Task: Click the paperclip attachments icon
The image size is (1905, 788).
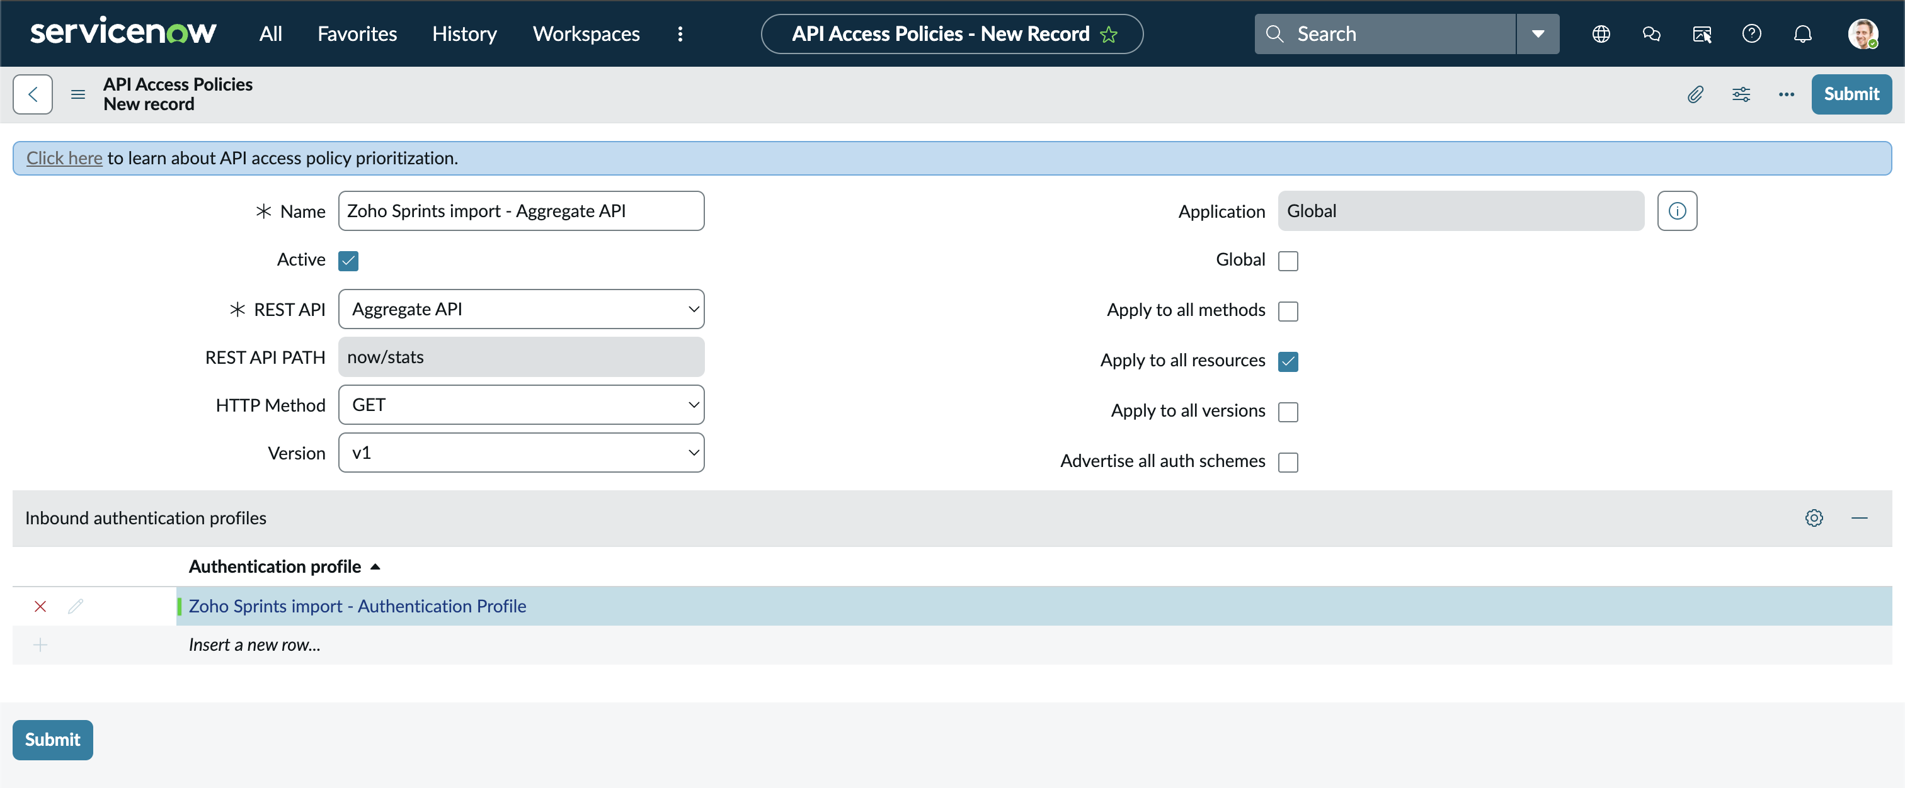Action: pos(1695,94)
